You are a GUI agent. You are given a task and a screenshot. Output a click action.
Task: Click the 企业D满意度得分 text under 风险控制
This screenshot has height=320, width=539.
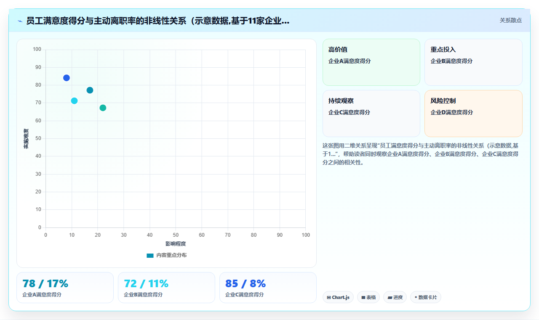pos(452,112)
